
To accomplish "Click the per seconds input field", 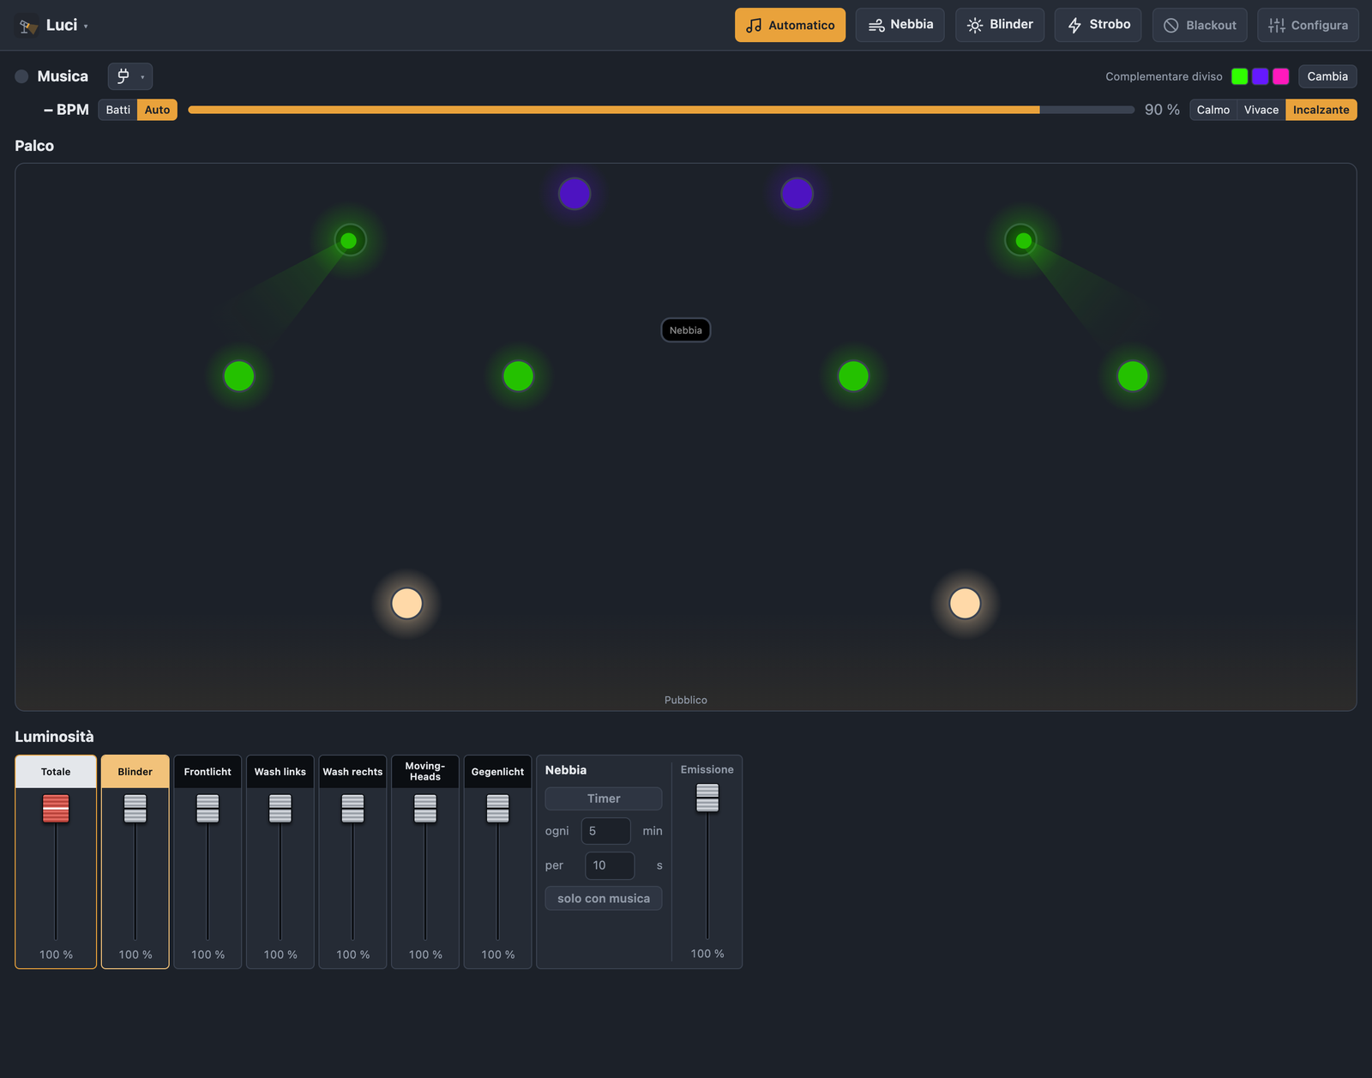I will [x=610, y=865].
